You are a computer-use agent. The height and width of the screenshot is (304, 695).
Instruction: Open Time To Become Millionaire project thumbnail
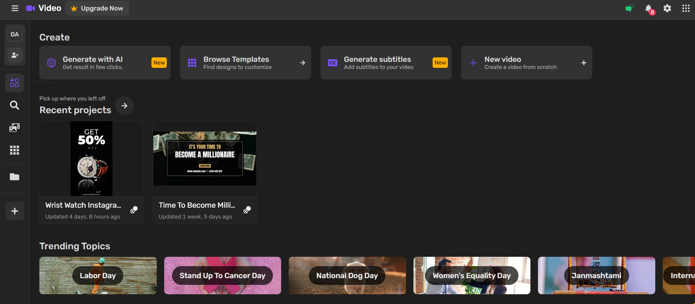[205, 159]
